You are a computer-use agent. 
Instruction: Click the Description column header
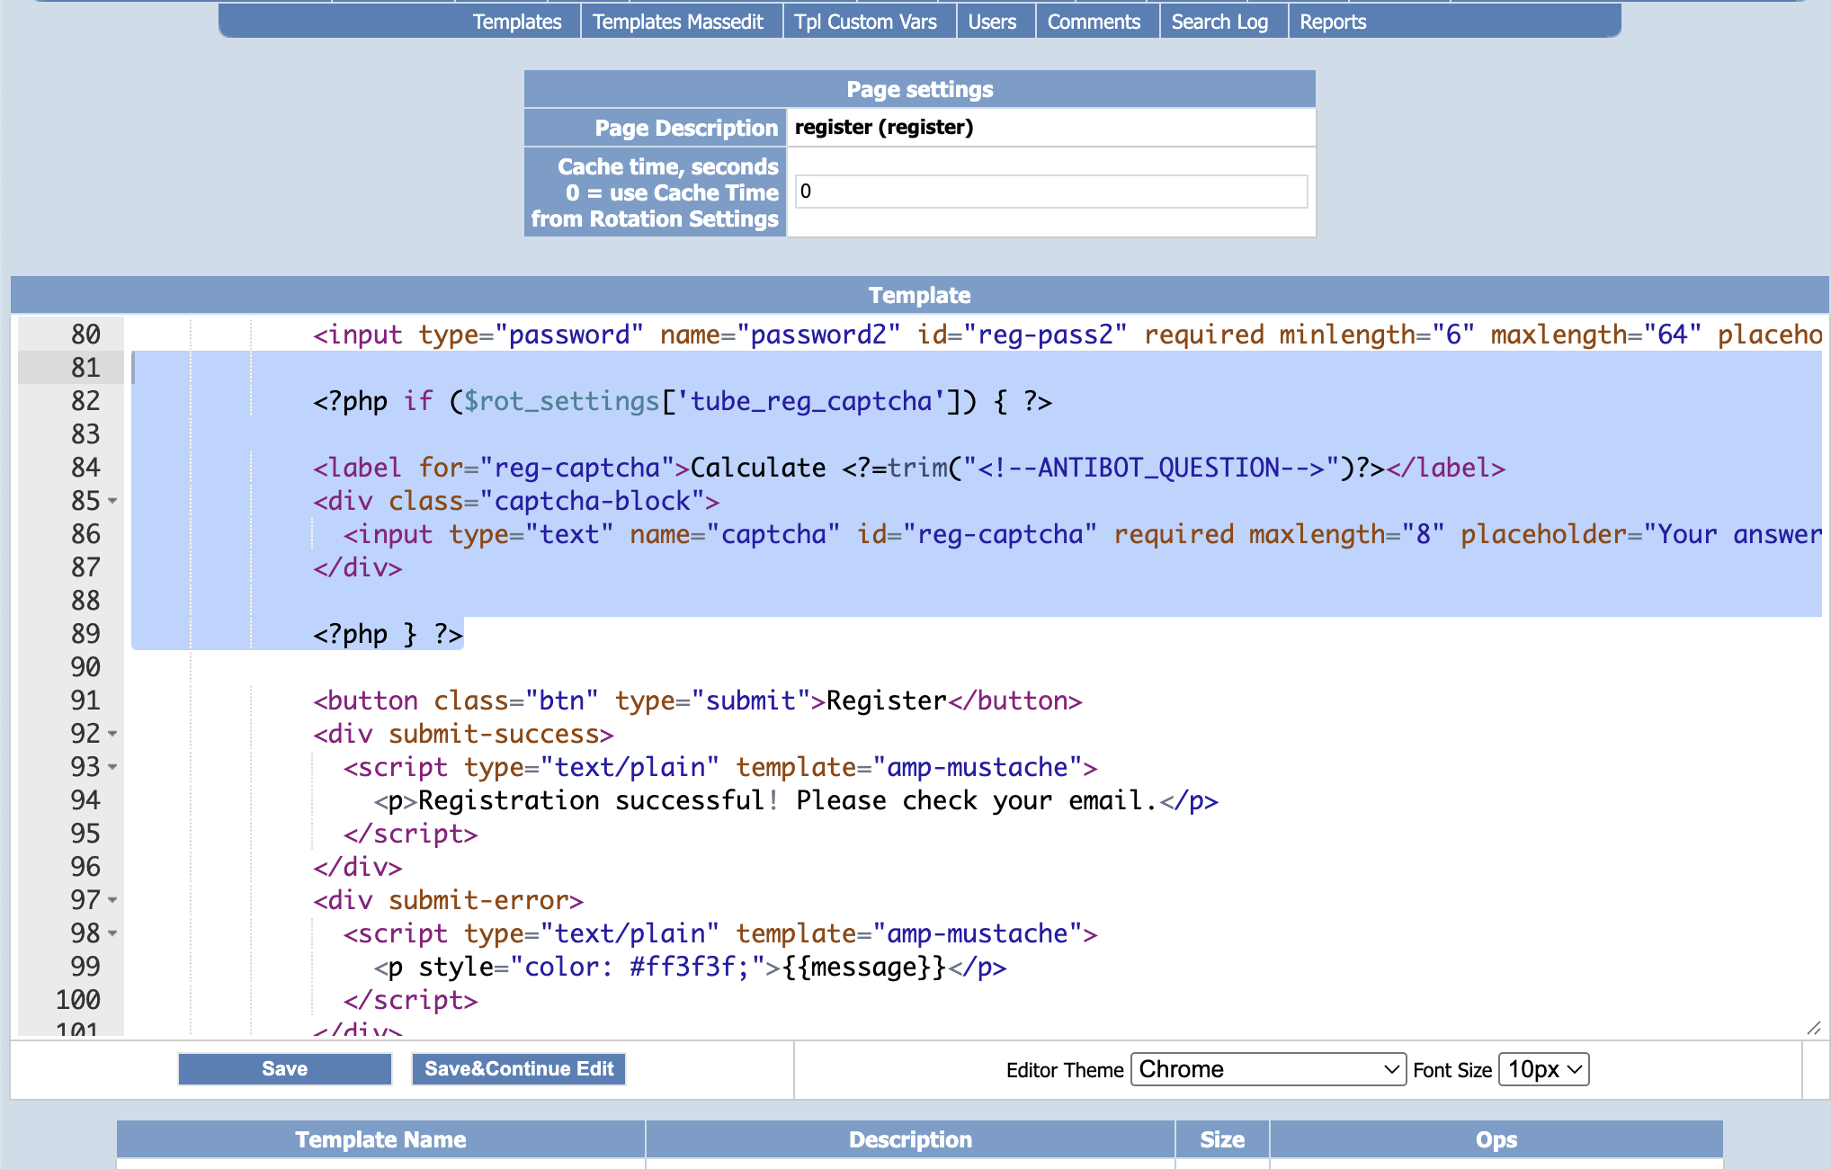click(x=910, y=1139)
